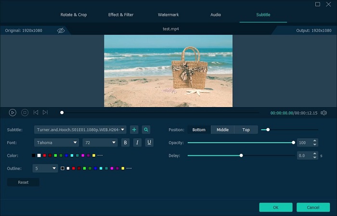Increase delay value with up arrow
This screenshot has width=337, height=216.
pyautogui.click(x=315, y=154)
